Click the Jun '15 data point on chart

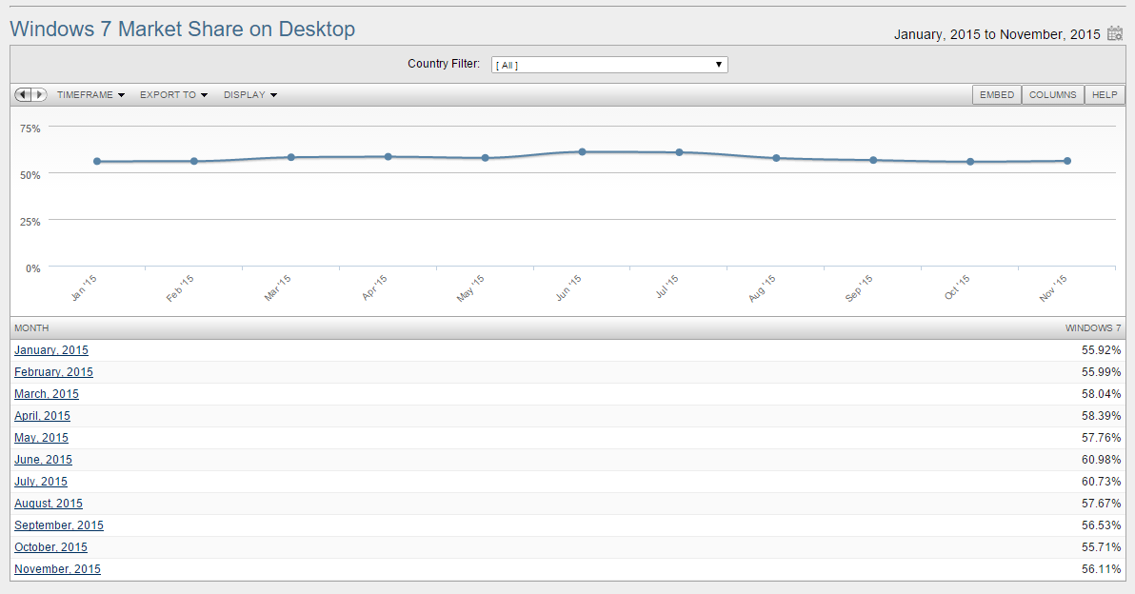[x=582, y=151]
